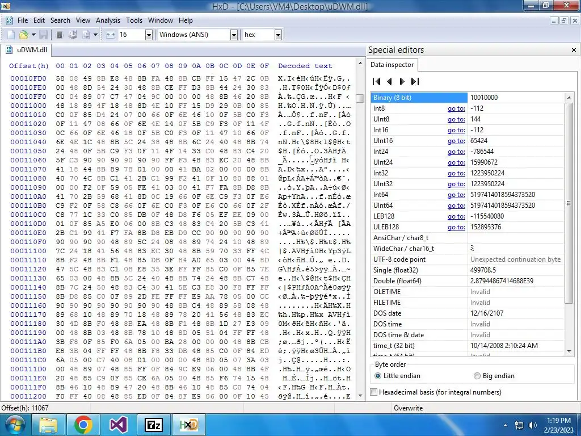Screen dimensions: 581x436
Task: Click the Open disk toolbar icon
Action: point(73,35)
